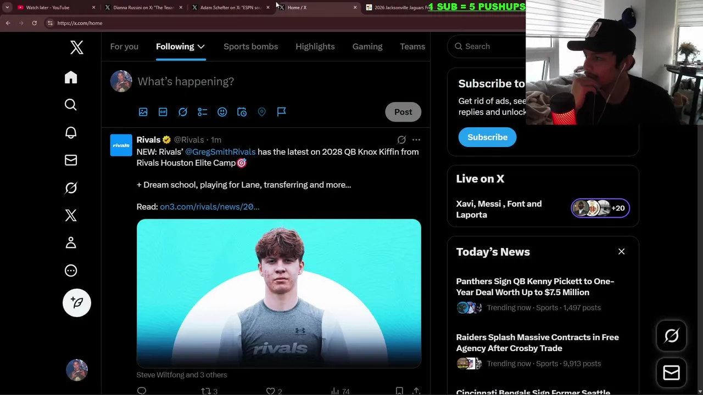Select the Teams tab
This screenshot has height=395, width=703.
412,47
